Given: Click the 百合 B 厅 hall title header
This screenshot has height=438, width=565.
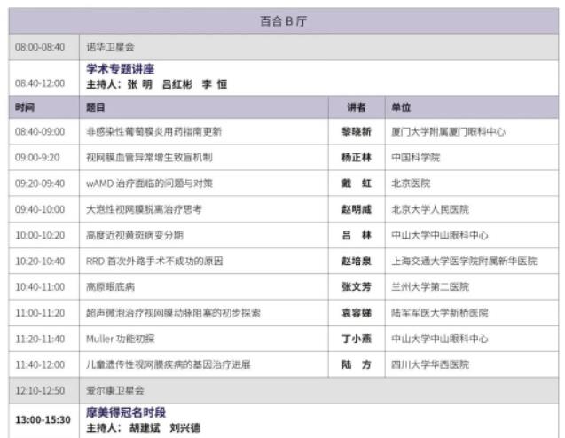Looking at the screenshot, I should point(284,21).
